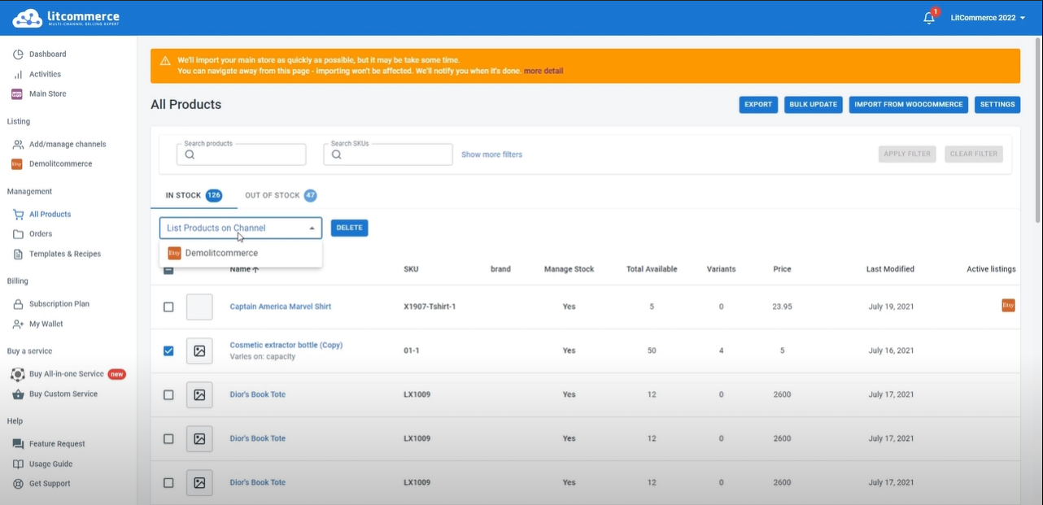Click the APPLY FILTER button
The image size is (1043, 505).
coord(907,154)
